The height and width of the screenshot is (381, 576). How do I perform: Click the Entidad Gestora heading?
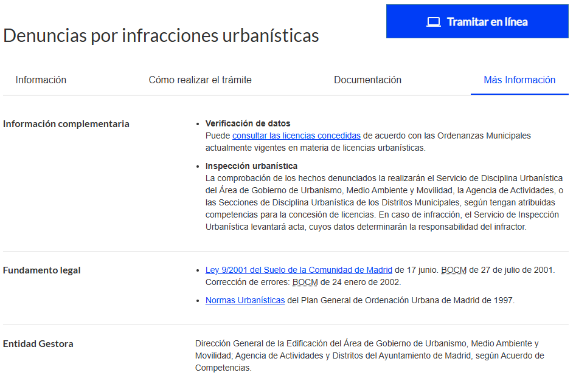coord(38,344)
